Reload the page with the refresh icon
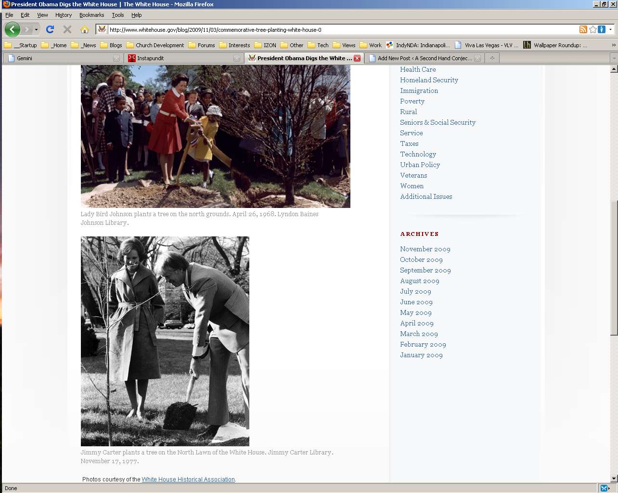The width and height of the screenshot is (618, 493). coord(50,29)
